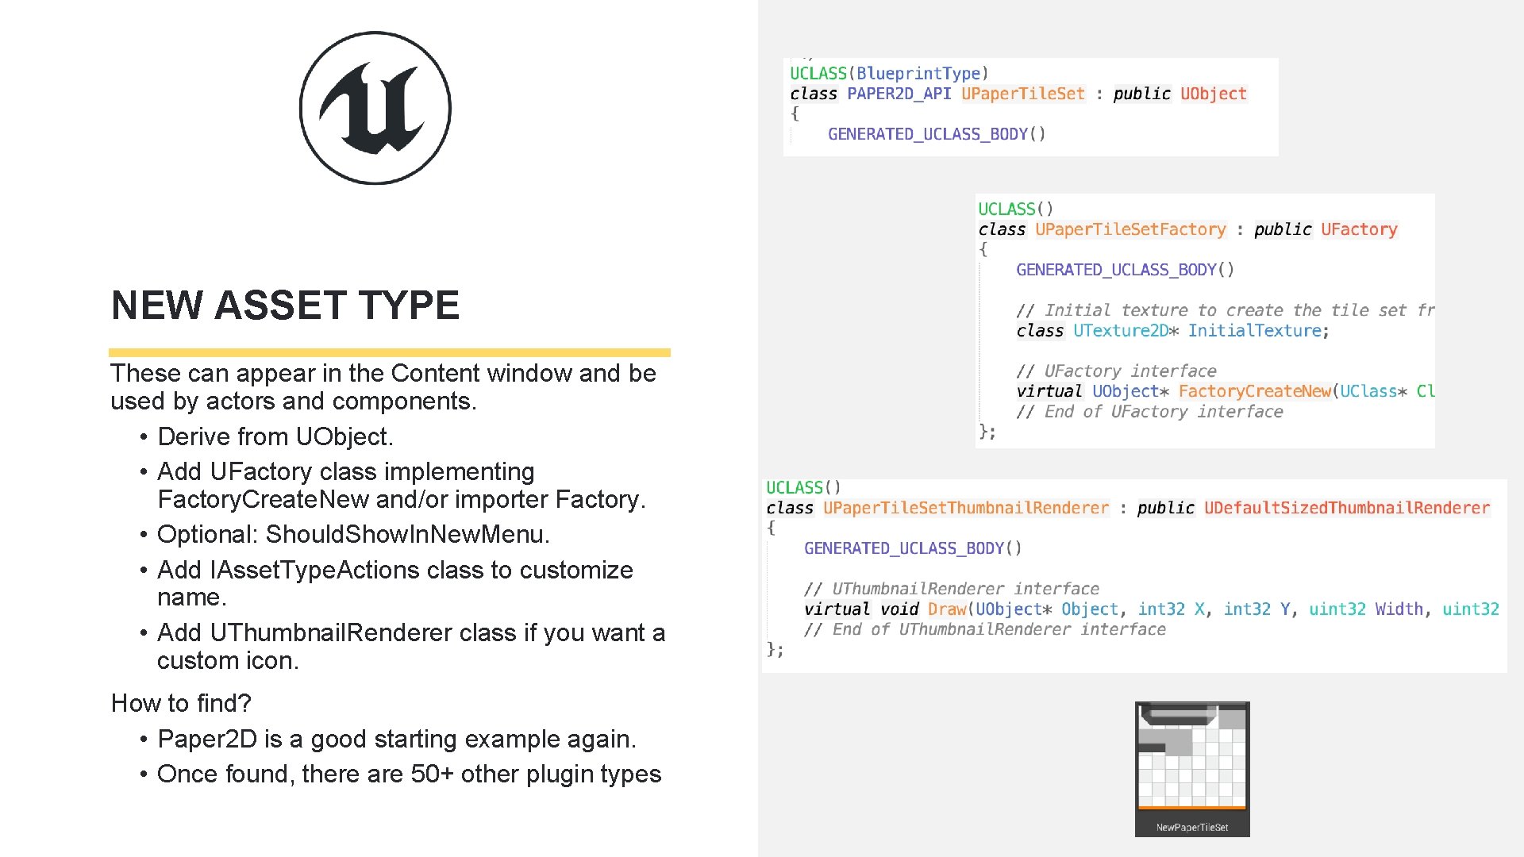Click the 'Add IAssetTypeActions class' bullet
The width and height of the screenshot is (1524, 857).
[x=394, y=570]
